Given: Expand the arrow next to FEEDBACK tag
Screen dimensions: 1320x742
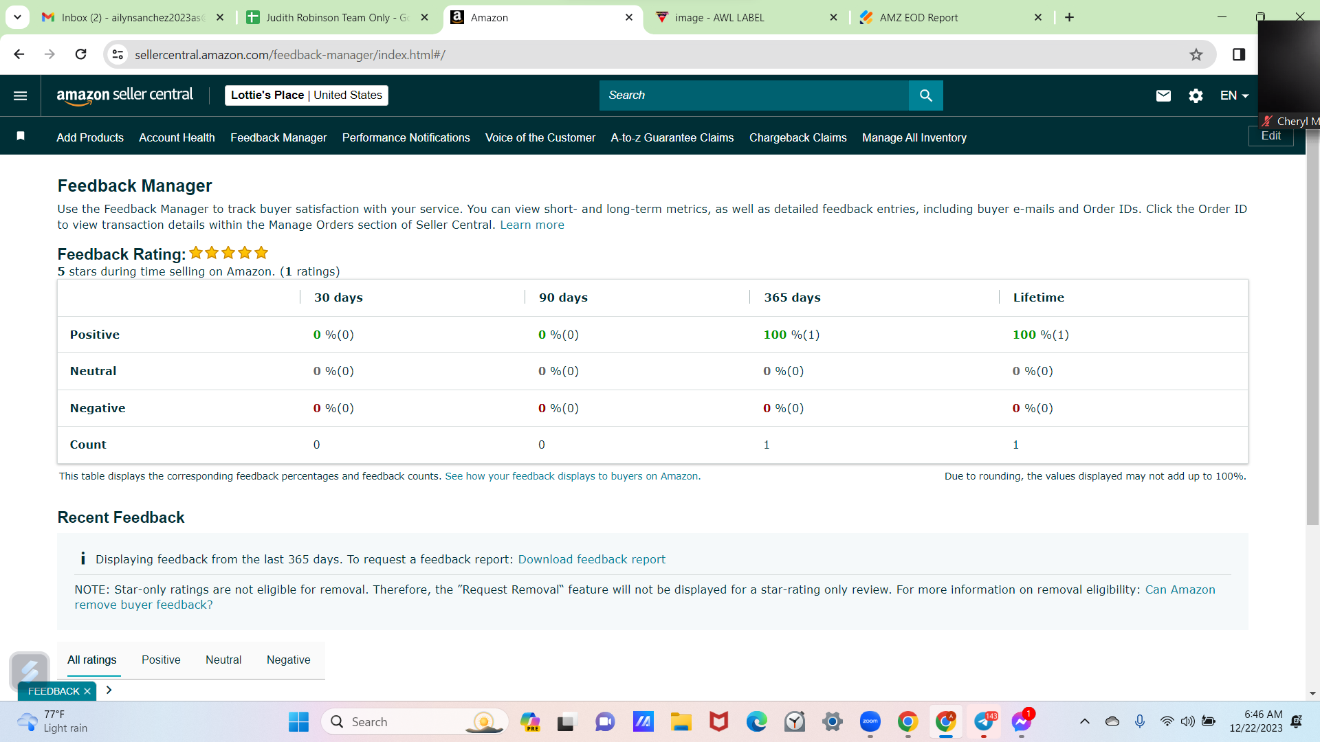Looking at the screenshot, I should [109, 690].
